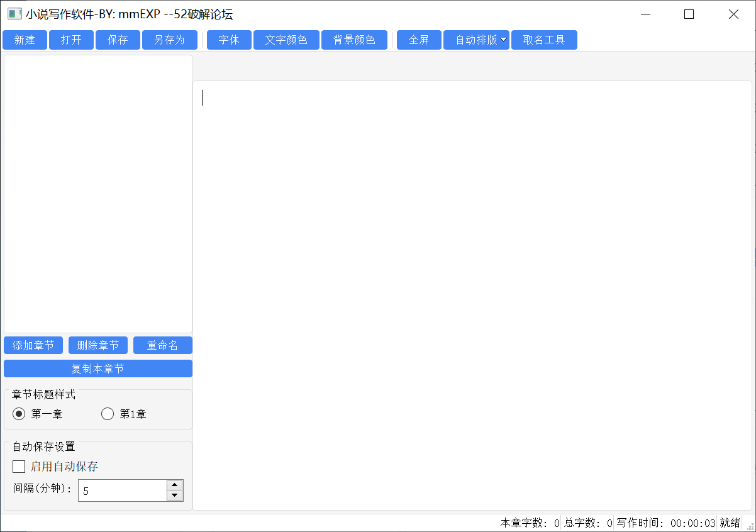Decrease autosave interval with down arrow
Screen dimensions: 756x532
pyautogui.click(x=174, y=496)
